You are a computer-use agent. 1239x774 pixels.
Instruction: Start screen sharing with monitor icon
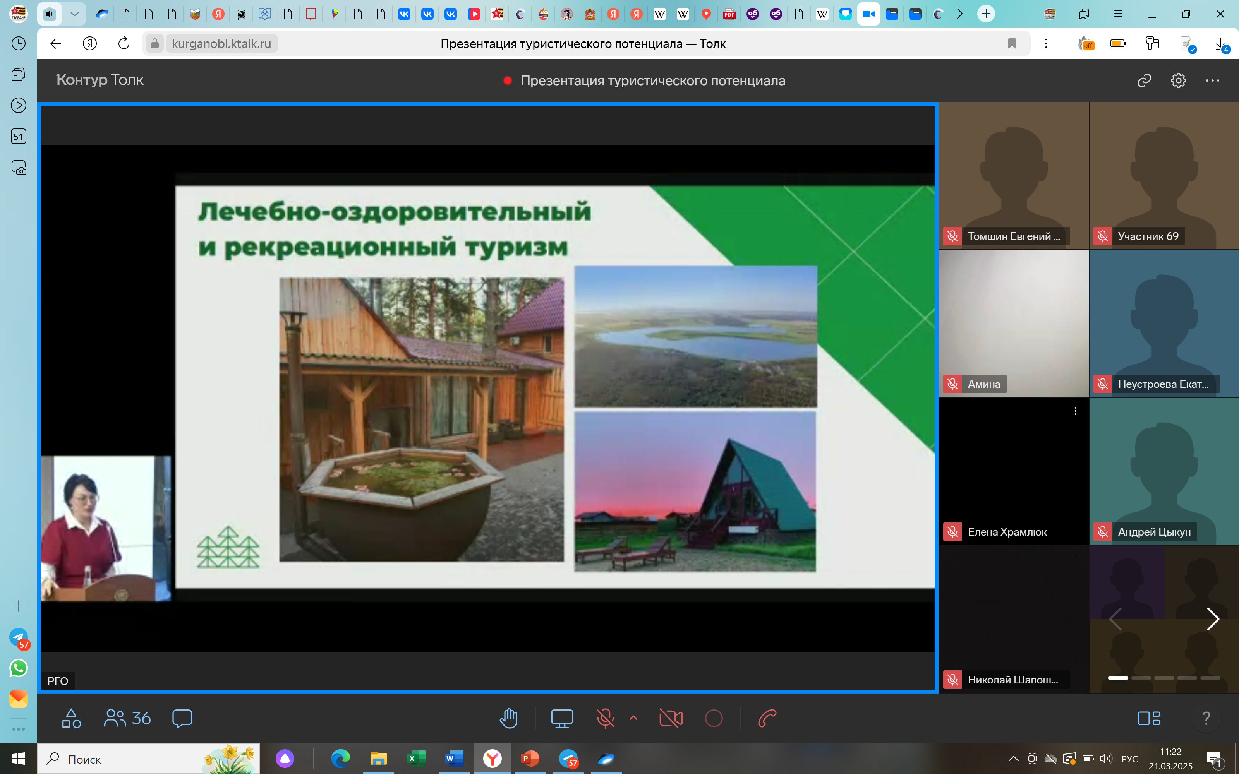tap(562, 718)
